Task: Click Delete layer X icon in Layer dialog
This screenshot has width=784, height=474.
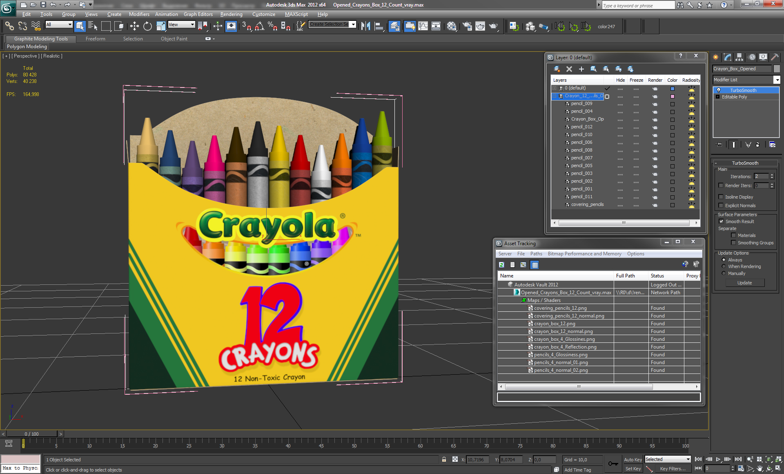Action: (x=569, y=69)
